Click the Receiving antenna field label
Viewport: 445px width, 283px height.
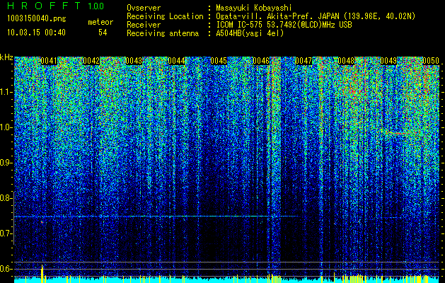pos(163,33)
